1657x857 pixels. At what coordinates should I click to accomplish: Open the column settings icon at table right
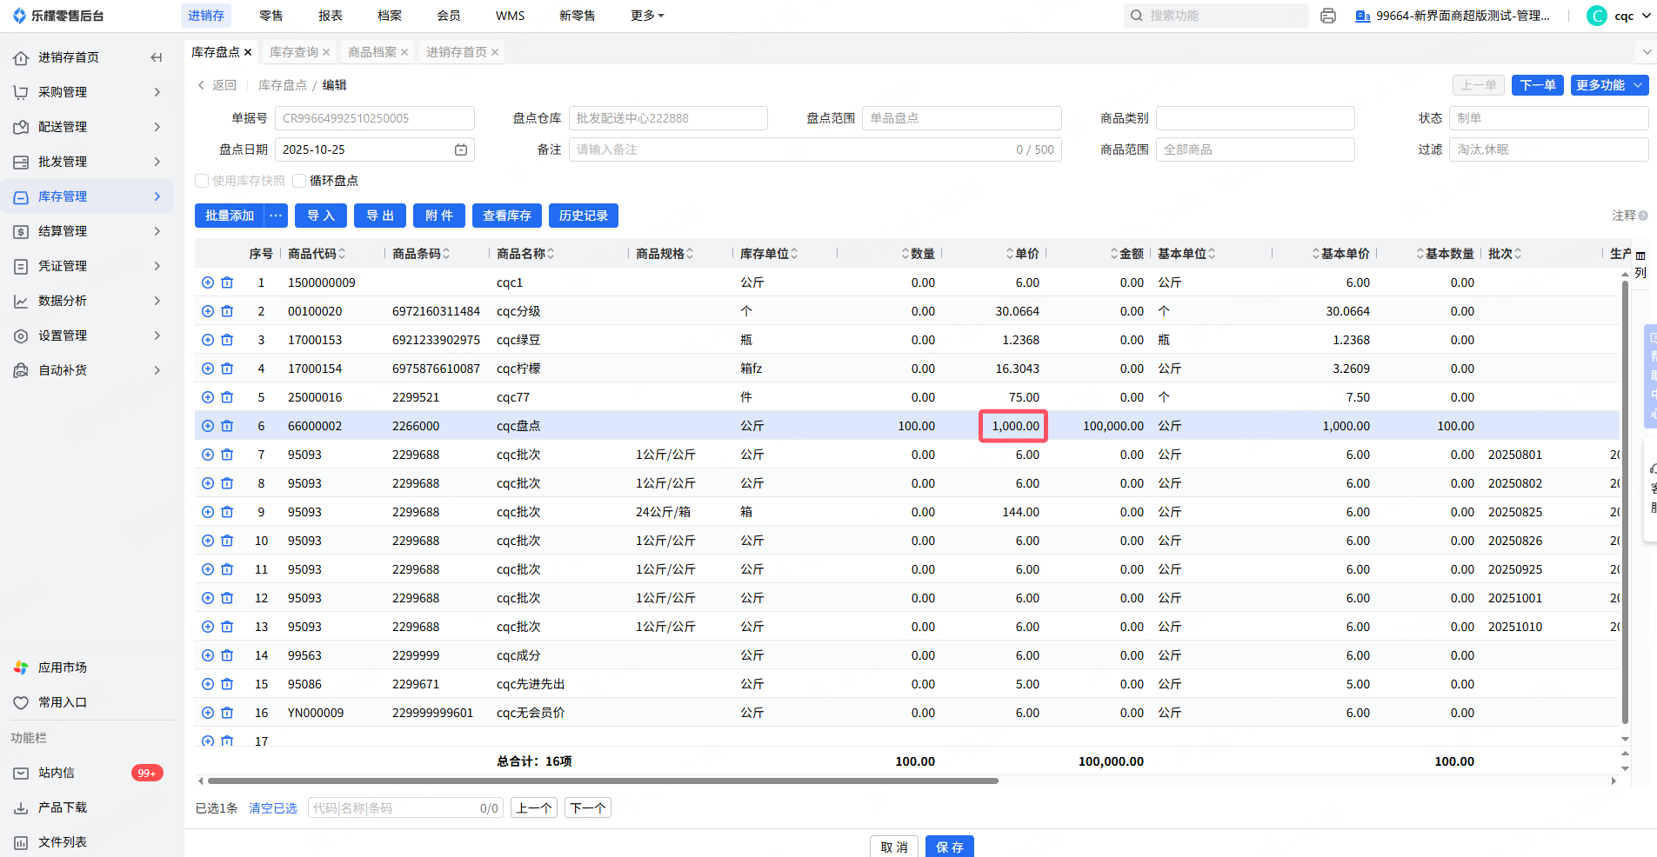[x=1640, y=256]
